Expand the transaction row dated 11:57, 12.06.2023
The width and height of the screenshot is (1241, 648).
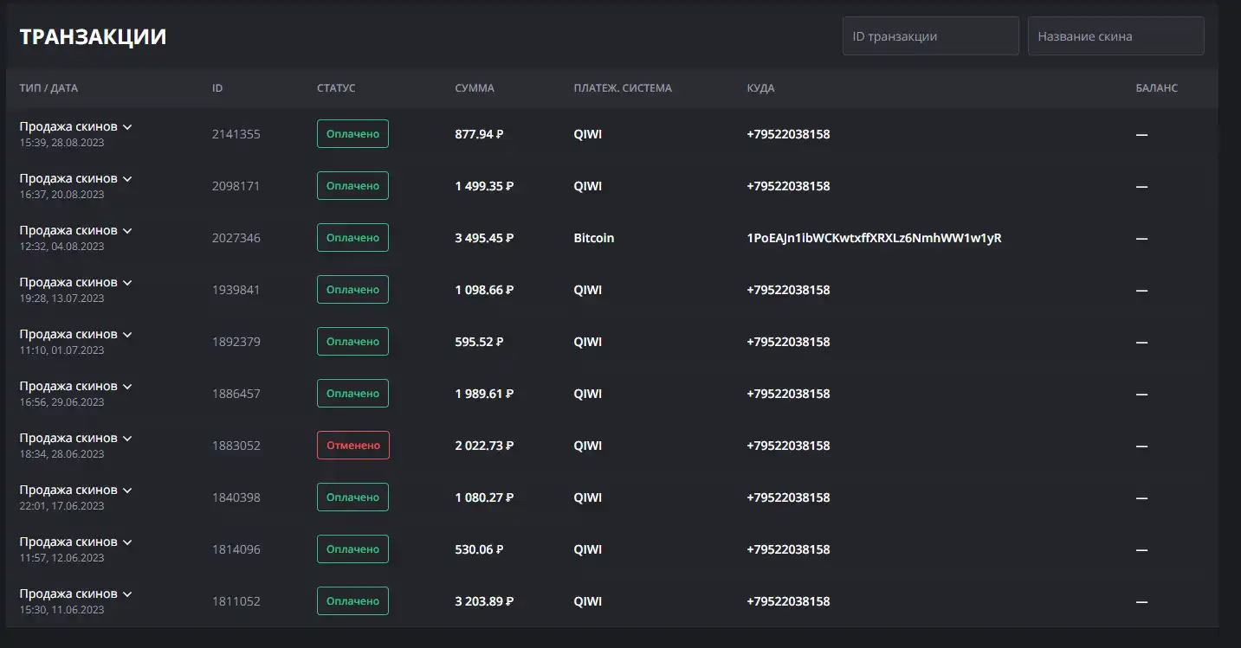click(x=127, y=542)
